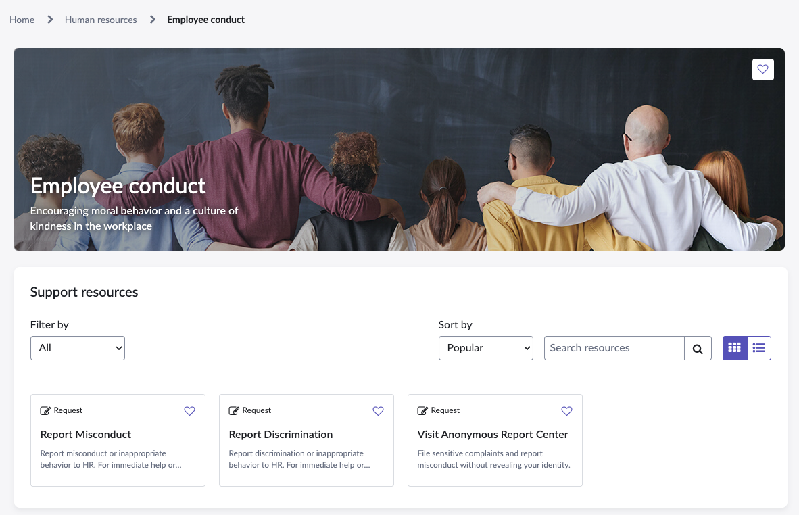Screen dimensions: 799x515
Task: Go to Home breadcrumb
Action: point(22,20)
